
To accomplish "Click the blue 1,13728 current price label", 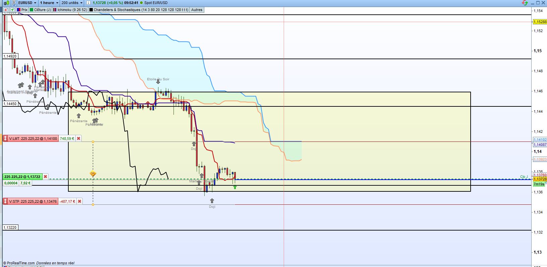I will coord(540,179).
